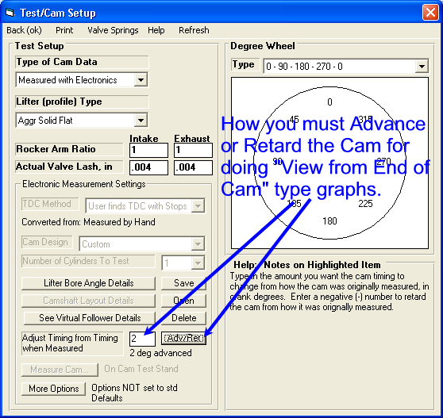Click the More Options button

point(54,389)
